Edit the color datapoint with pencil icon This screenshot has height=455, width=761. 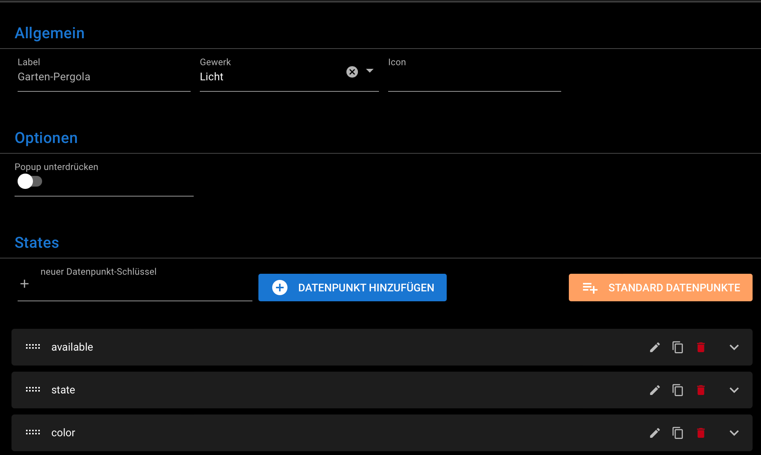[655, 433]
